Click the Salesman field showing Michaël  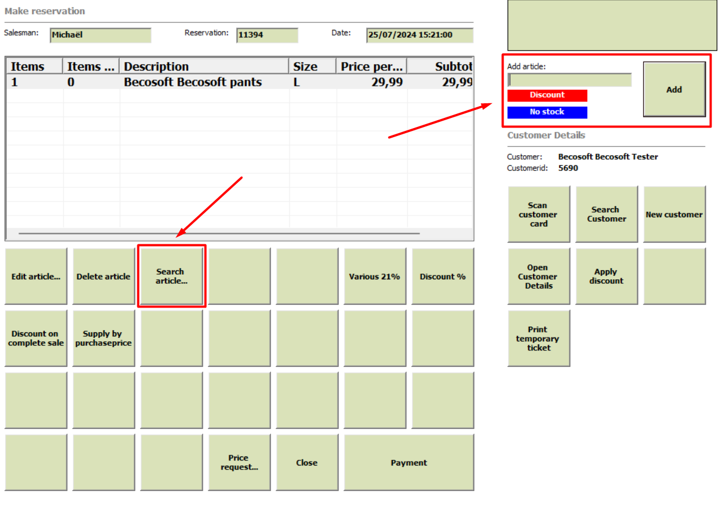coord(101,35)
